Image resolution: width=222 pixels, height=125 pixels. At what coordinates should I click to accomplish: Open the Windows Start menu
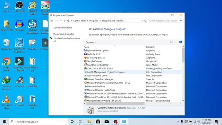[x=4, y=122]
